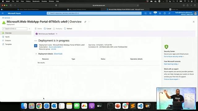This screenshot has height=111, width=198.
Task: Download the deployment details
Action: coord(58,54)
